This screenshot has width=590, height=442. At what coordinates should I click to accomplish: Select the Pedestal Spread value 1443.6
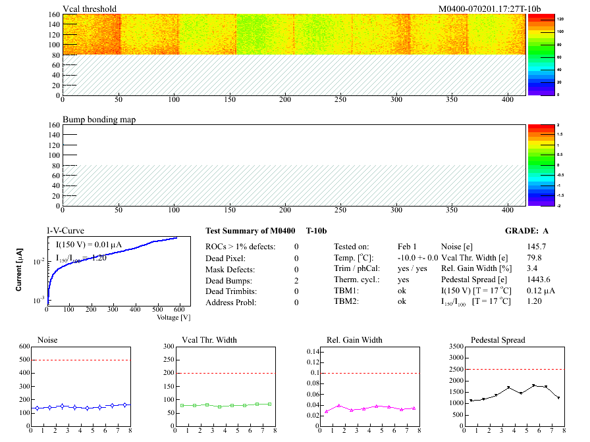[x=539, y=280]
